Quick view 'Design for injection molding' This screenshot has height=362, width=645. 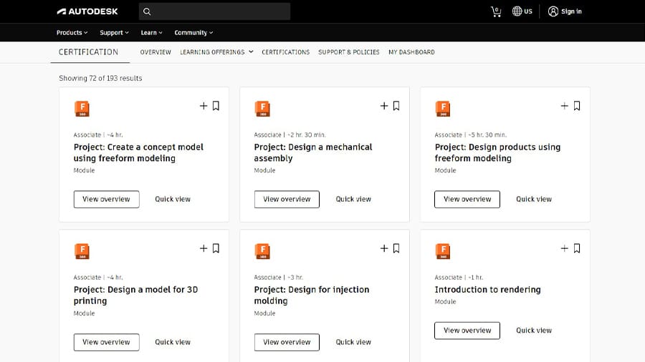point(353,342)
